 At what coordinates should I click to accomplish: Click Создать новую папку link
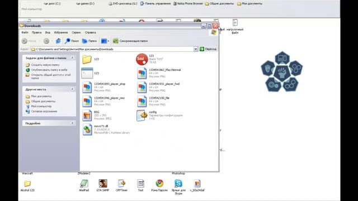(45, 65)
